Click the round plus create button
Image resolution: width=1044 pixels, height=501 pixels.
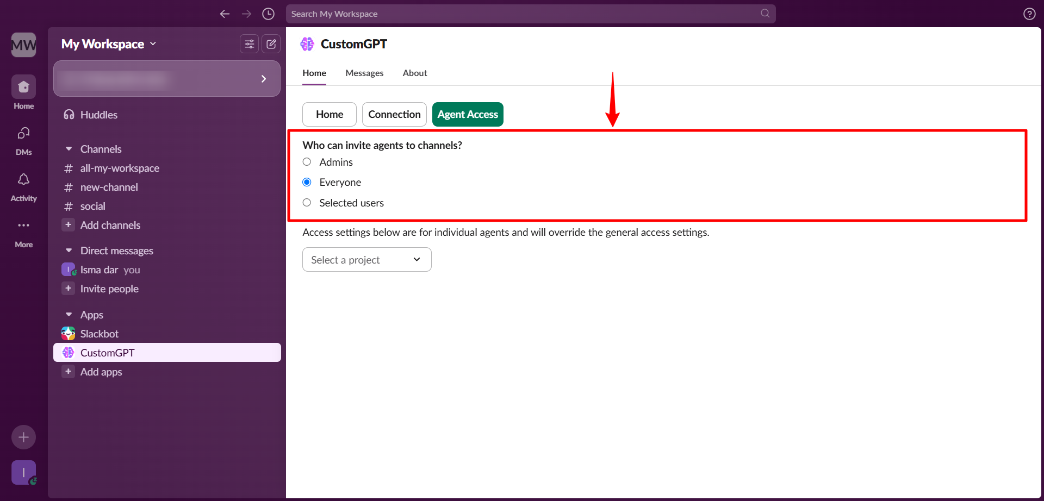[x=24, y=437]
